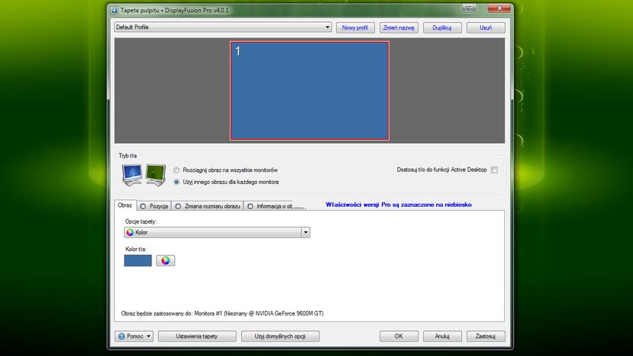Screen dimensions: 633x356
Task: Confirm with the OK button
Action: coord(399,336)
